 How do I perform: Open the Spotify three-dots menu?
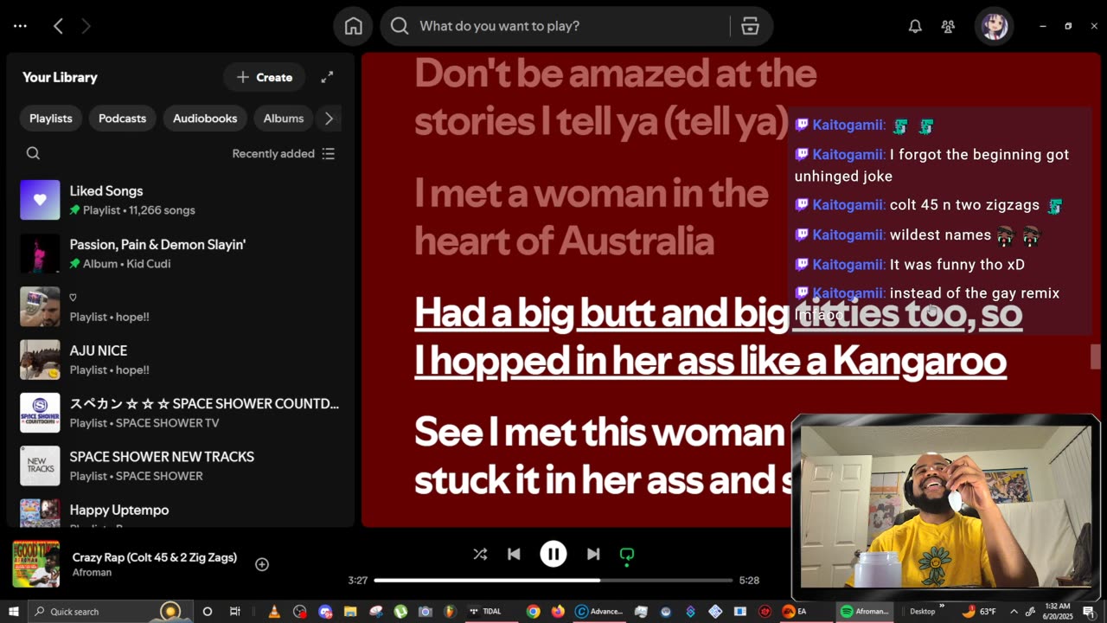pos(19,26)
